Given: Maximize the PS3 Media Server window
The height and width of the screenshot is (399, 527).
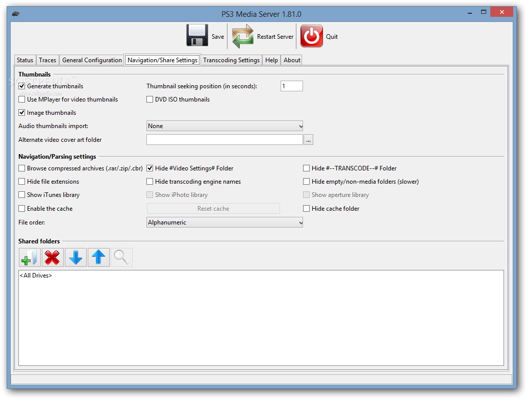Looking at the screenshot, I should pyautogui.click(x=483, y=12).
